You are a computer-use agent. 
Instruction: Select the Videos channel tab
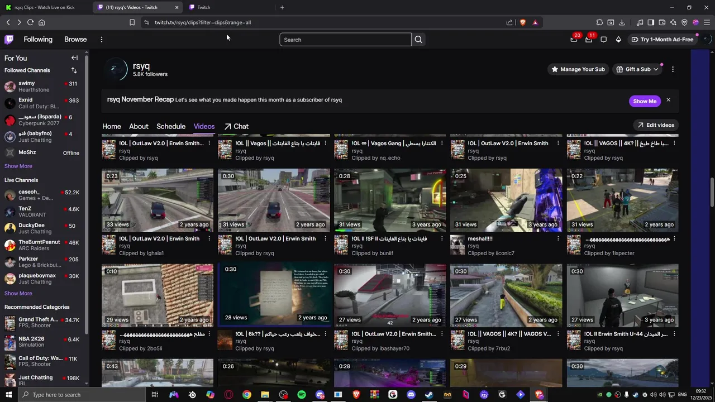[204, 126]
